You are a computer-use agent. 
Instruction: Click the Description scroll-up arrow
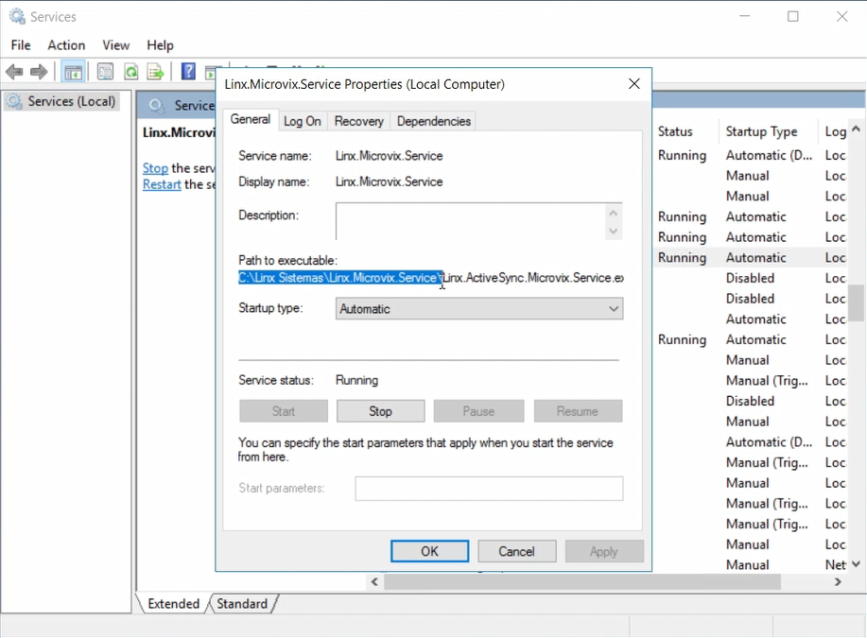[x=613, y=213]
